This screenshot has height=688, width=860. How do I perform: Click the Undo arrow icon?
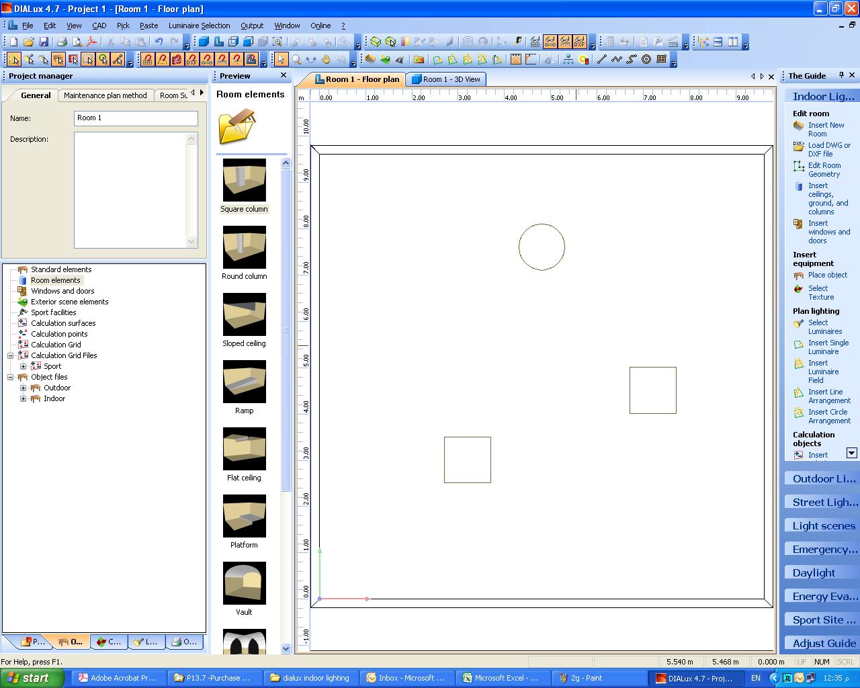[159, 42]
